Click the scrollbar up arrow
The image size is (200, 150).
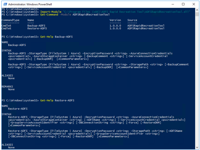pyautogui.click(x=197, y=10)
